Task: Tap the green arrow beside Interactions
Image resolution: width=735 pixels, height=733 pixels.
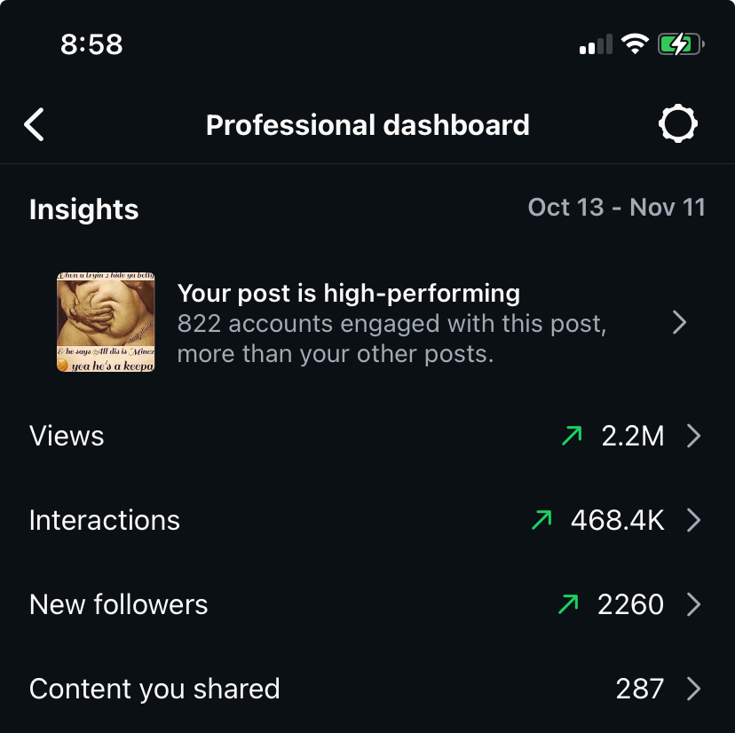Action: pyautogui.click(x=541, y=520)
